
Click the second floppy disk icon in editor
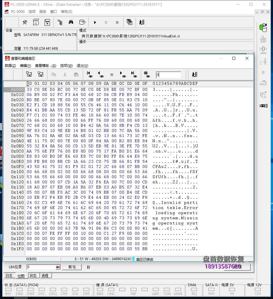click(40, 74)
